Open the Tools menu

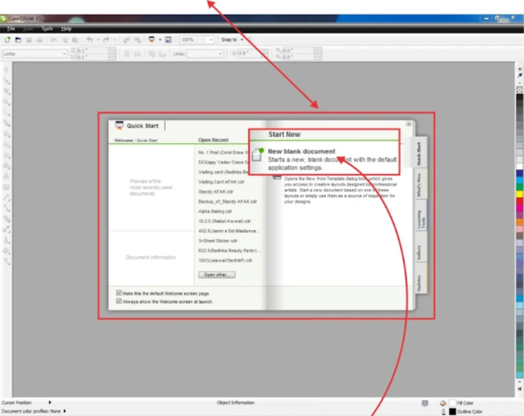click(47, 29)
